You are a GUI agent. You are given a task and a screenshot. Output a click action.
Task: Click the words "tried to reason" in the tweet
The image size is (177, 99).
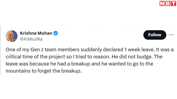point(93,57)
